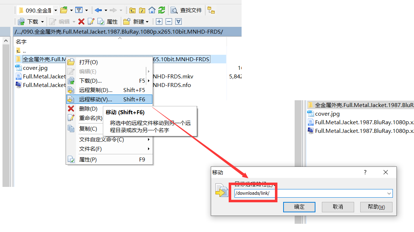
Task: Click greyed 编辑(E) context menu entry
Action: 109,72
